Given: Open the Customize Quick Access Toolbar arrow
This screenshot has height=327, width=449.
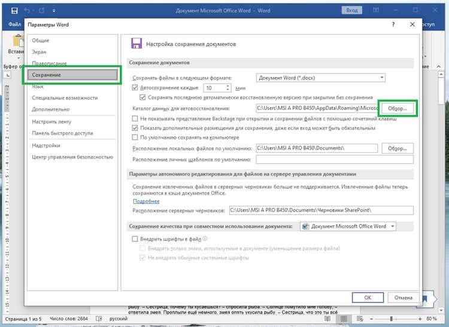Looking at the screenshot, I should click(54, 11).
